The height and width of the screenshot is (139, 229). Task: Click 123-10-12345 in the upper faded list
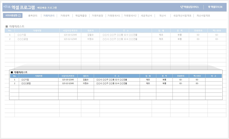tap(70, 35)
